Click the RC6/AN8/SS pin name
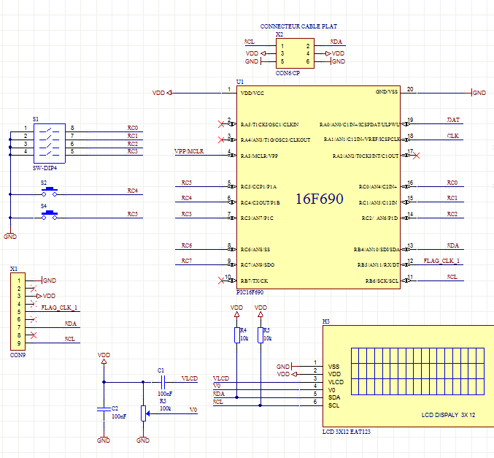 (x=255, y=250)
